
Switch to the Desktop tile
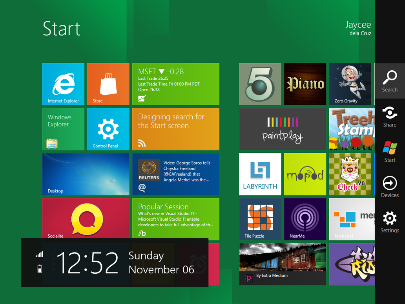[86, 174]
